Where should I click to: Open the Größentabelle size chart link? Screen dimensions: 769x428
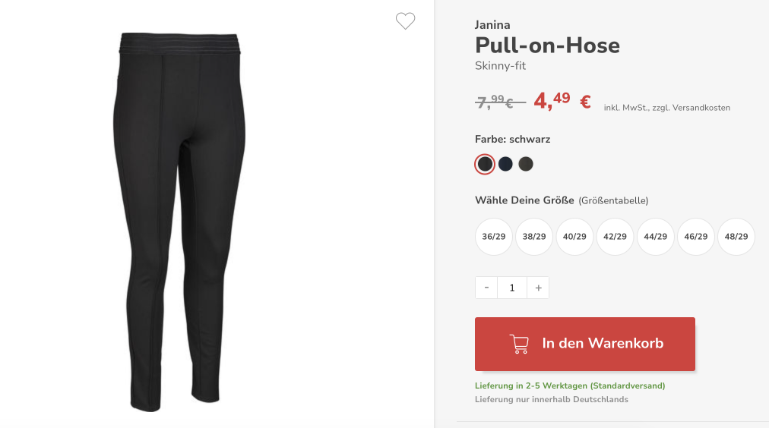coord(613,201)
